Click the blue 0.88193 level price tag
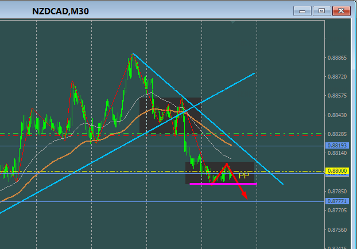 pos(337,145)
